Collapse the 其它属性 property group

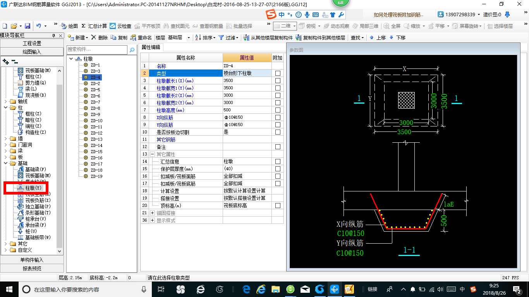pos(152,154)
